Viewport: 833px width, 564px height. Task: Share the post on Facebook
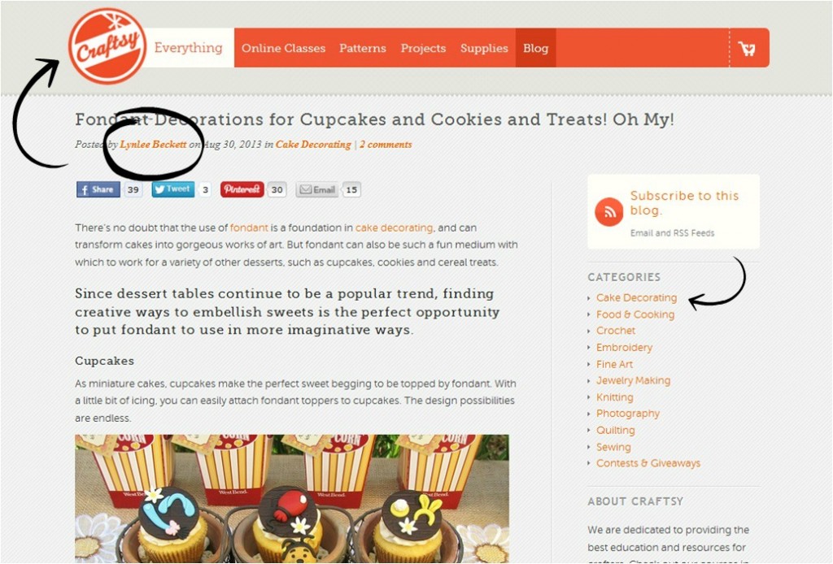(x=98, y=189)
